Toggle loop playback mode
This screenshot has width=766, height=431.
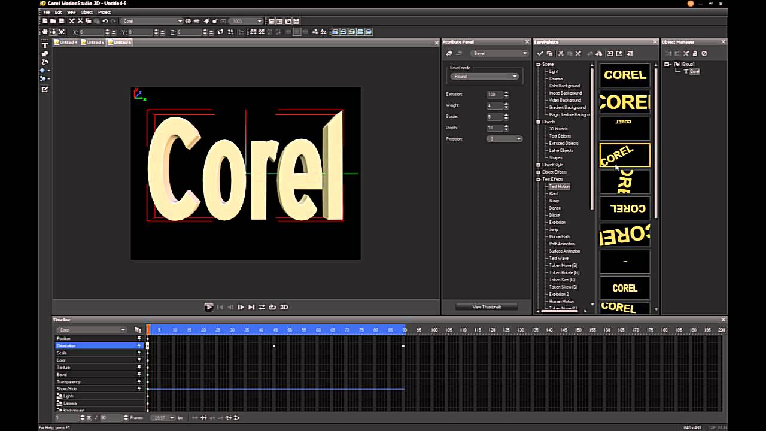272,307
